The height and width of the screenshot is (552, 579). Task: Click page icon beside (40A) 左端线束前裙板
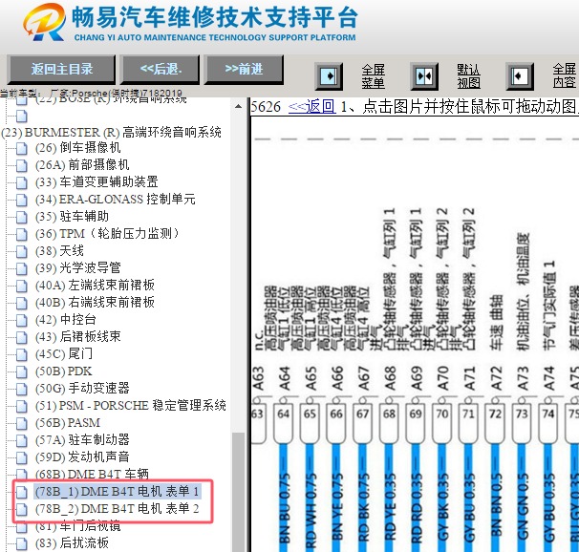22,286
